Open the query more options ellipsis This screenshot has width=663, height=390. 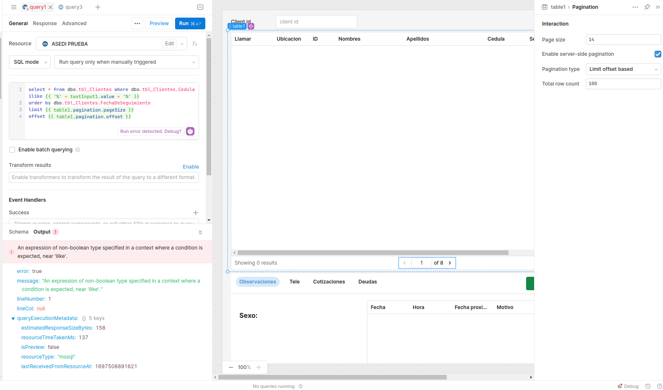point(137,23)
